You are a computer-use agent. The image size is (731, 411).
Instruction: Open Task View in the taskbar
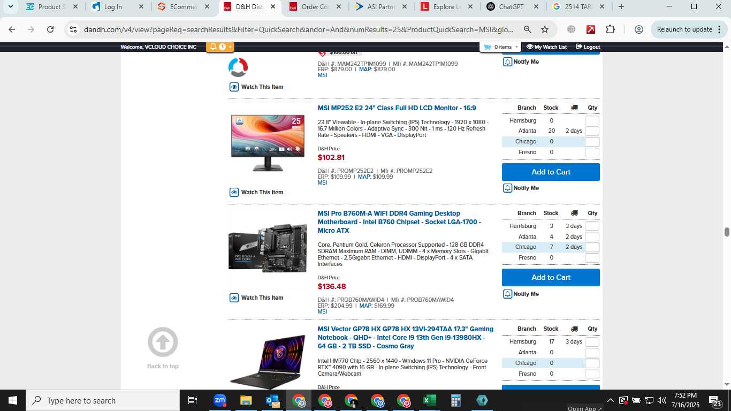tap(193, 400)
